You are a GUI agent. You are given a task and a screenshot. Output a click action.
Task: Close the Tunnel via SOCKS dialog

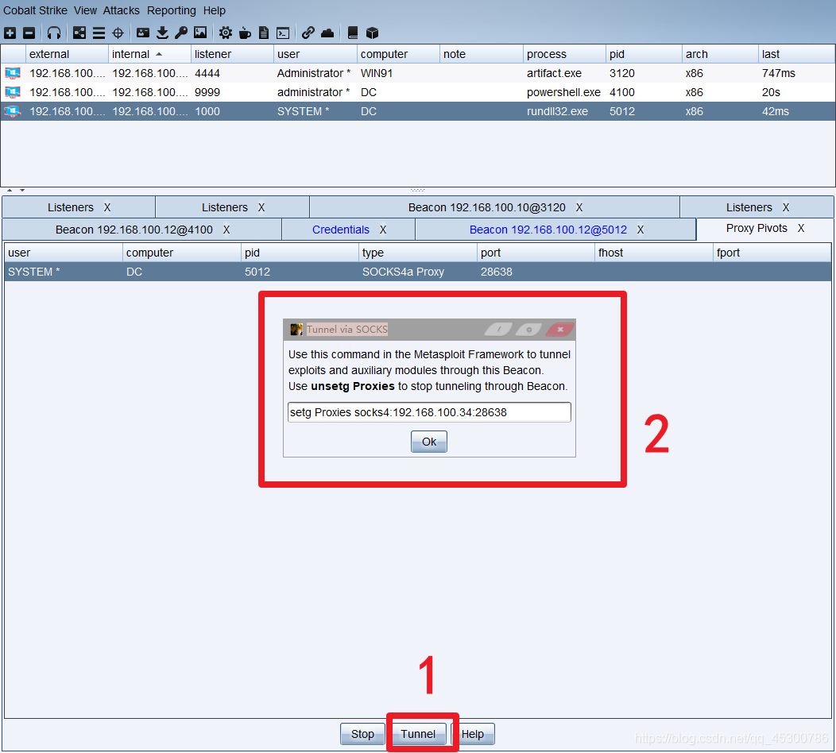559,330
